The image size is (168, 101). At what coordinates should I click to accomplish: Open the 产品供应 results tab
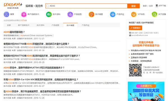click(85, 25)
